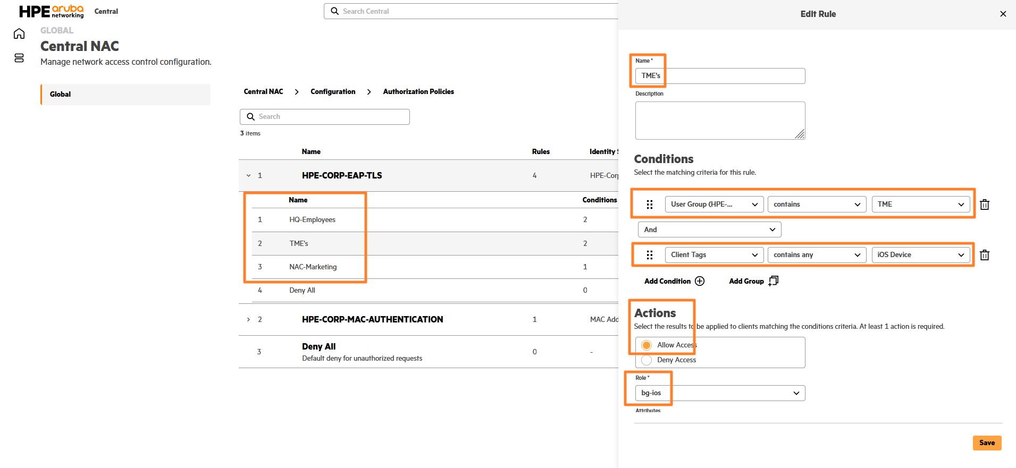Go to Authorization Policies breadcrumb
Image resolution: width=1016 pixels, height=468 pixels.
tap(418, 92)
